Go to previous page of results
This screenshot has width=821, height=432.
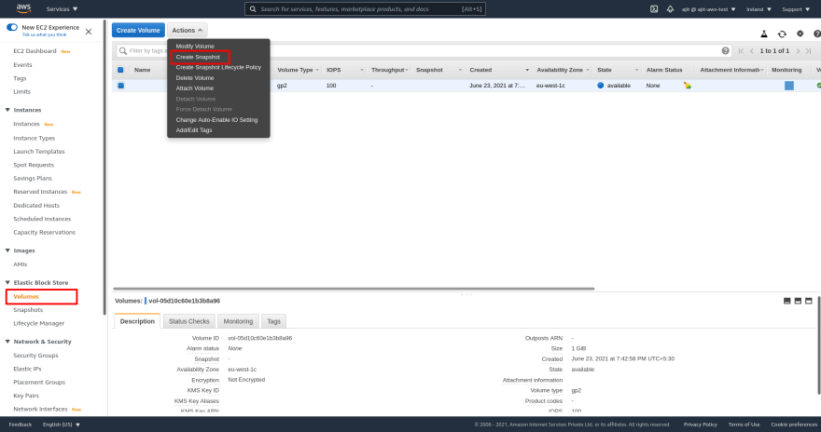[x=752, y=50]
